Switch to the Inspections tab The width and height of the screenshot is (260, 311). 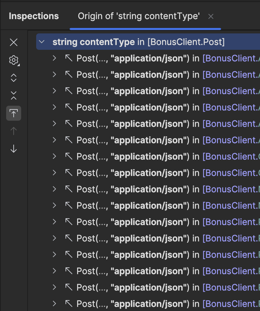tap(34, 16)
